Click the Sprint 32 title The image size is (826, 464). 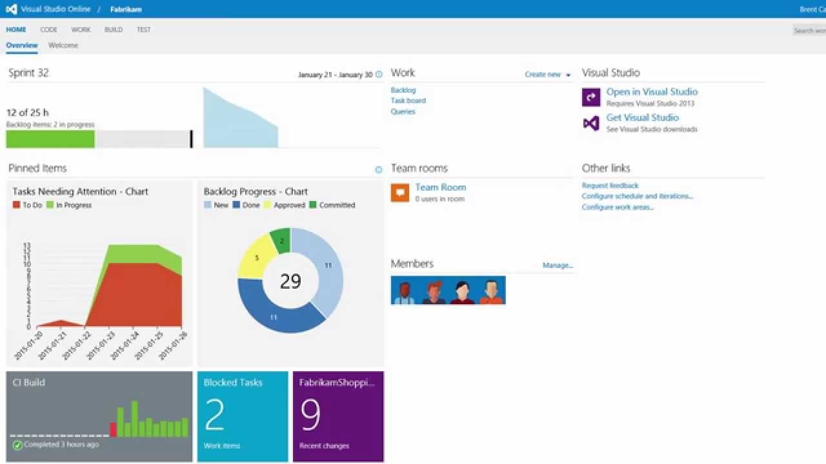click(28, 73)
